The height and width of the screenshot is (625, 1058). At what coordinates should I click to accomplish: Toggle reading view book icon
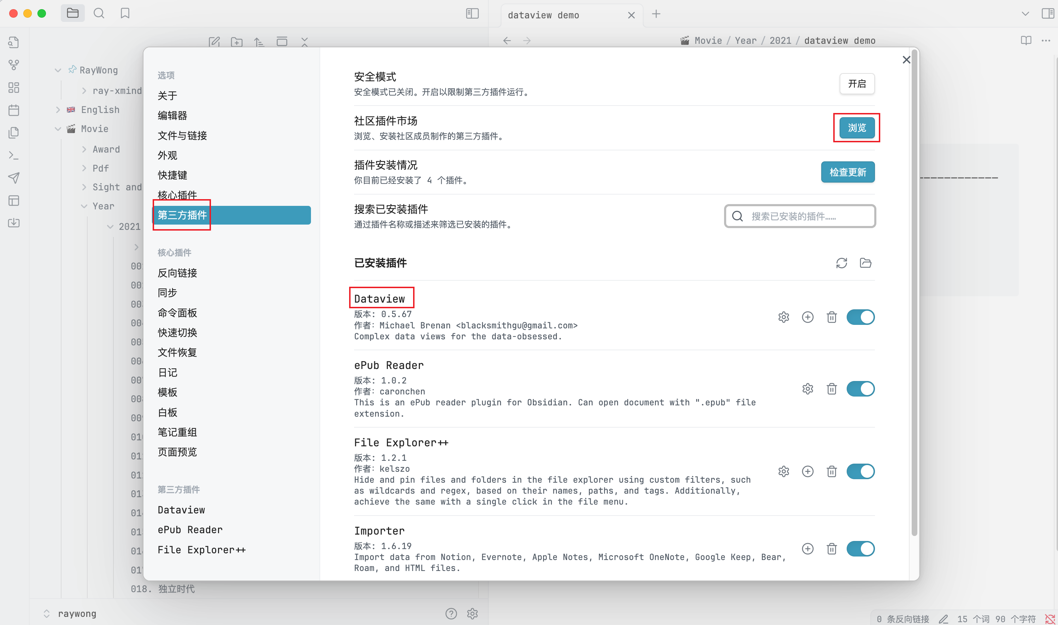pos(1027,41)
